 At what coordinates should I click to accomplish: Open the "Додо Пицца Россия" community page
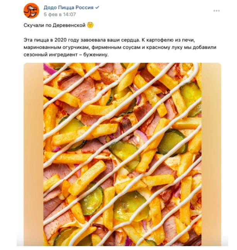pyautogui.click(x=68, y=7)
